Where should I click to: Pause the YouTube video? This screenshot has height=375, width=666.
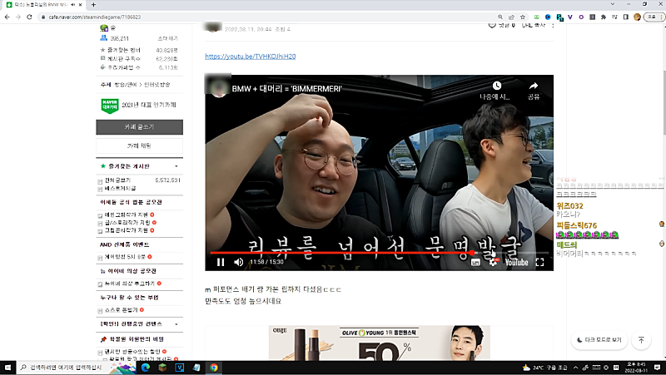[x=221, y=262]
